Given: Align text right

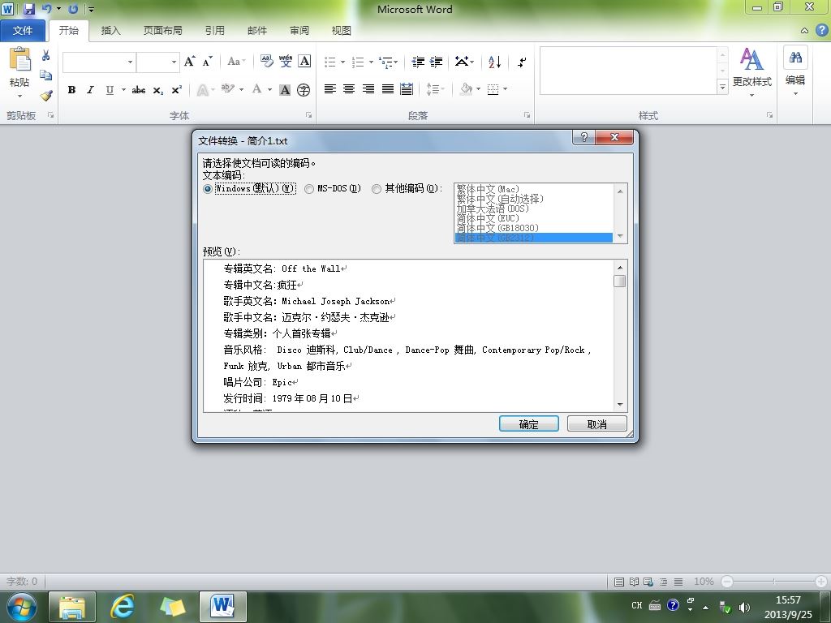Looking at the screenshot, I should coord(368,89).
